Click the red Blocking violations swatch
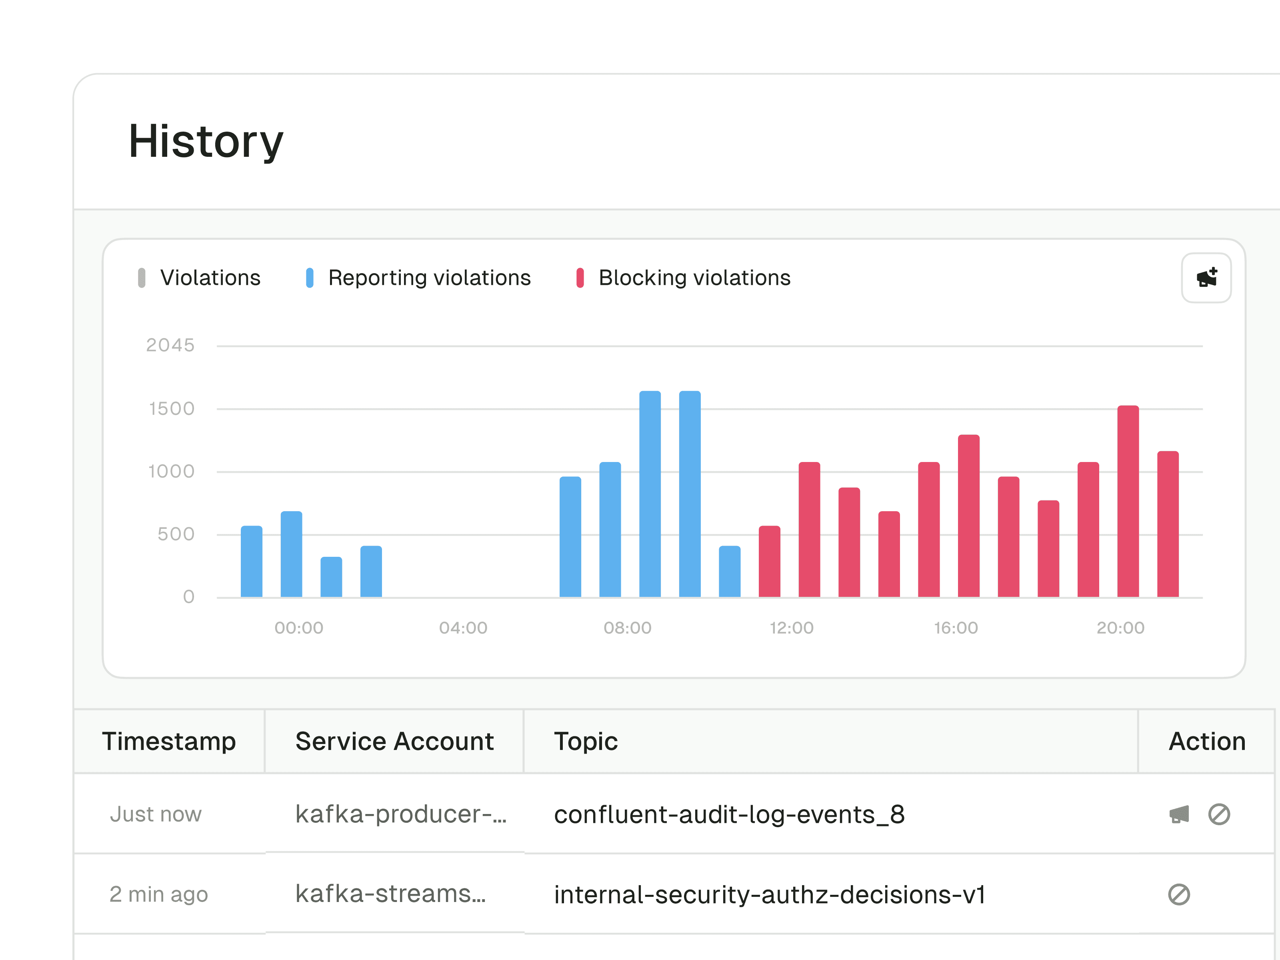Image resolution: width=1280 pixels, height=960 pixels. pos(580,278)
